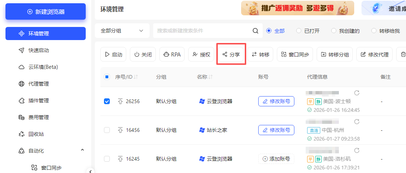This screenshot has height=173, width=406.
Task: Click the 代理信息 column header
Action: (x=317, y=77)
